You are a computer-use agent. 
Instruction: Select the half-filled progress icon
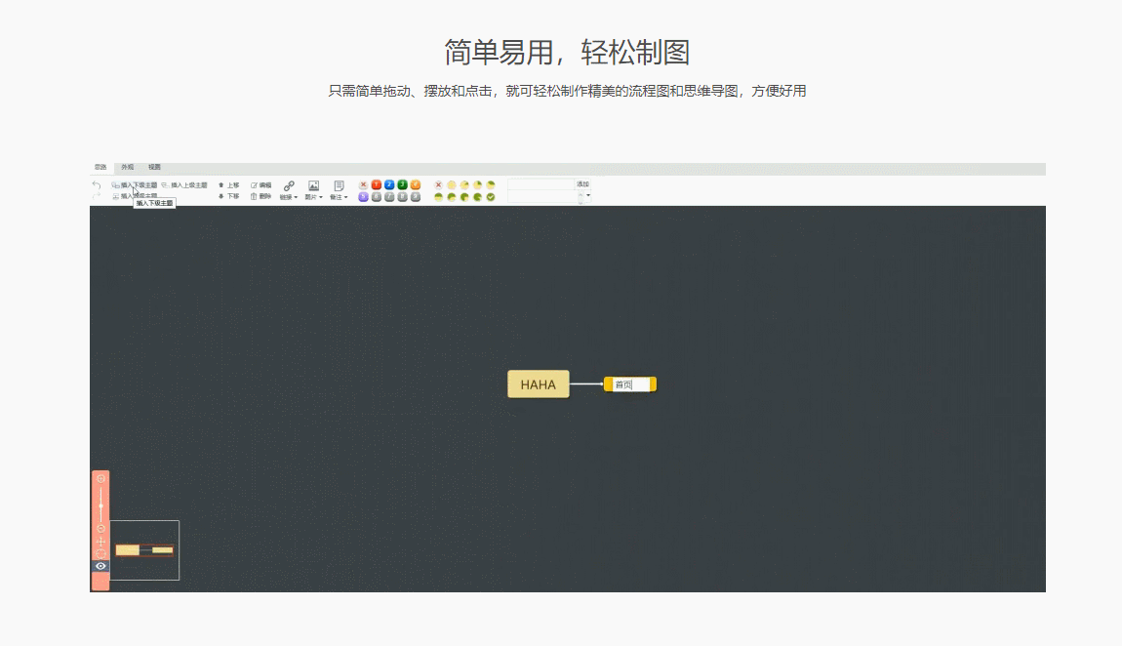point(439,197)
